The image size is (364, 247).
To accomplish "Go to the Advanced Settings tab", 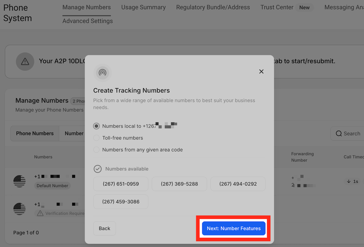I will tap(87, 21).
